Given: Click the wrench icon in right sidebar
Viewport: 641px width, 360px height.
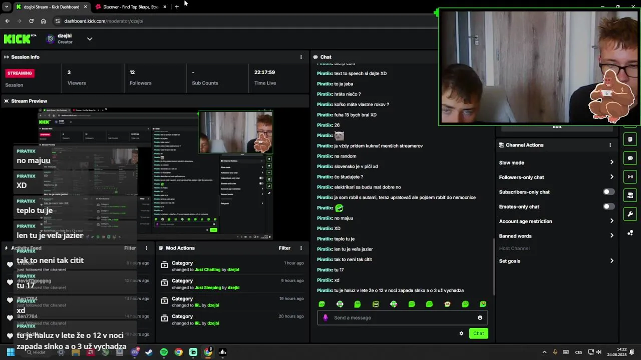Looking at the screenshot, I should (630, 214).
